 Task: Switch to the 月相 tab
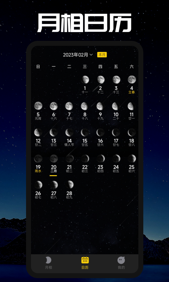point(48,263)
